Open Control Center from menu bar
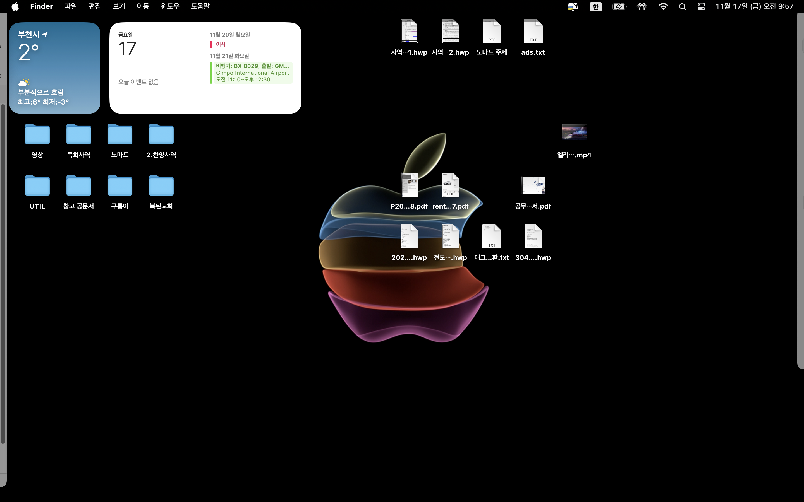Image resolution: width=804 pixels, height=502 pixels. click(x=701, y=7)
